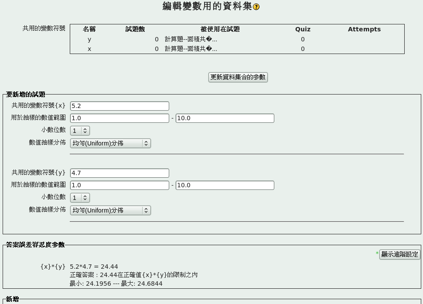The height and width of the screenshot is (304, 423).
Task: Click the {x} range minimum field
Action: click(x=119, y=118)
